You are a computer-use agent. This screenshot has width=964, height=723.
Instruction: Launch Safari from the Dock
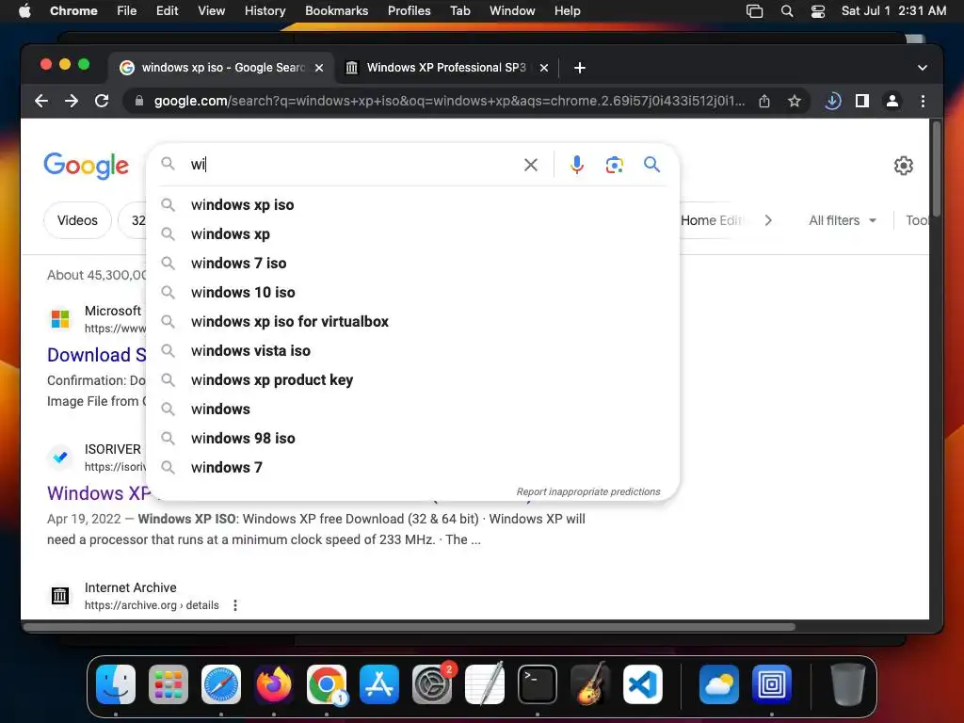[221, 683]
